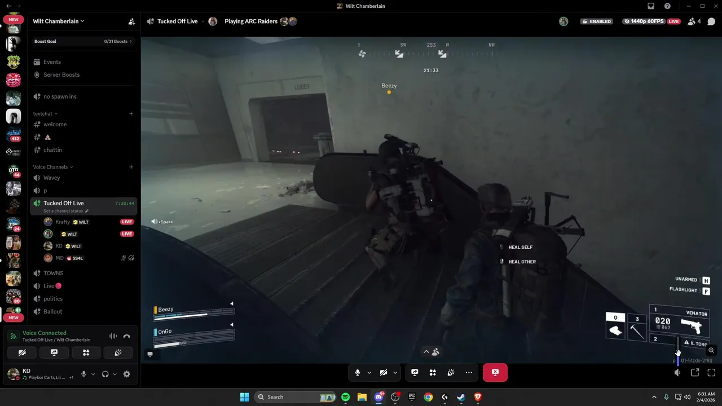The height and width of the screenshot is (406, 722).
Task: Show the chat bubble icon in stream header
Action: [711, 21]
